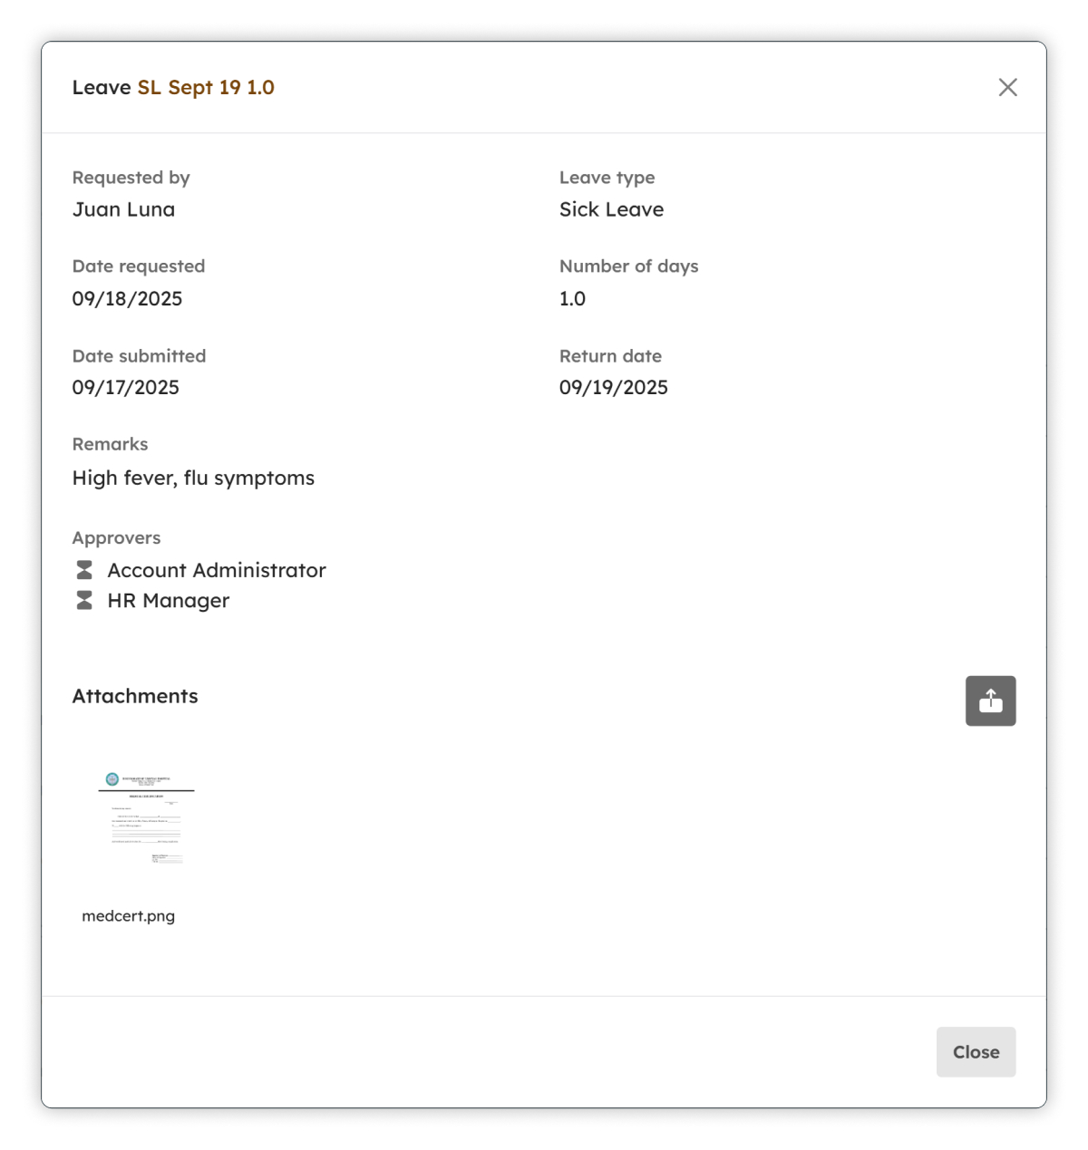The width and height of the screenshot is (1088, 1150).
Task: Click the 'Approvers' label
Action: coord(116,538)
